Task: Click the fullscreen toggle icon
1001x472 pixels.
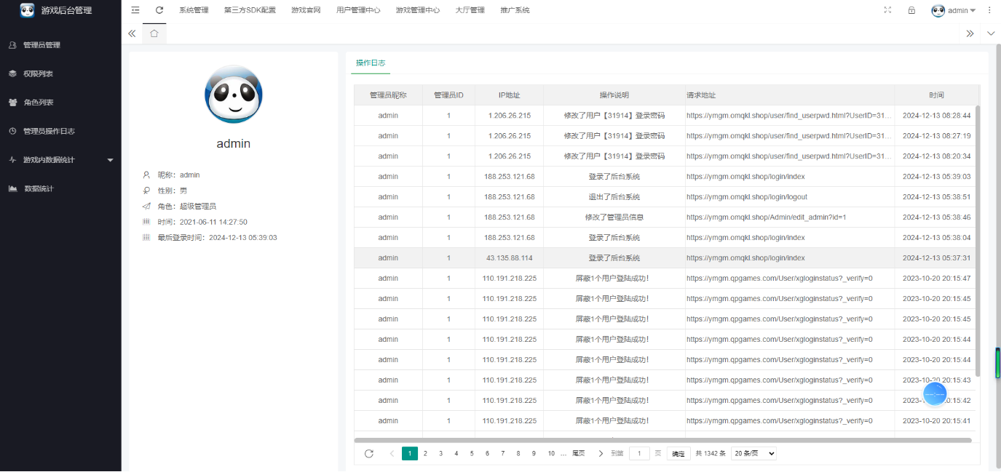Action: [x=887, y=10]
